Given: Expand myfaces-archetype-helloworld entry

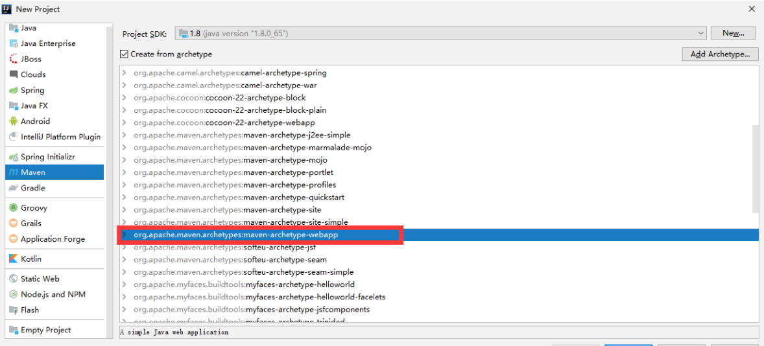Looking at the screenshot, I should pos(125,284).
